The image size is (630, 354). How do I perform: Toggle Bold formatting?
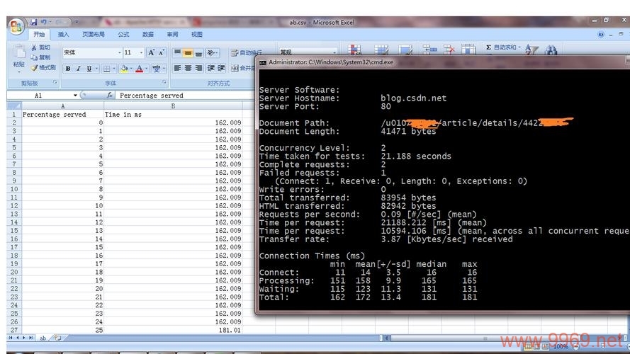click(x=68, y=69)
